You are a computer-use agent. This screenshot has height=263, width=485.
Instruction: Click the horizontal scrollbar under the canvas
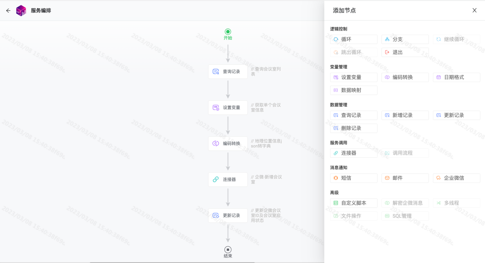(x=172, y=262)
